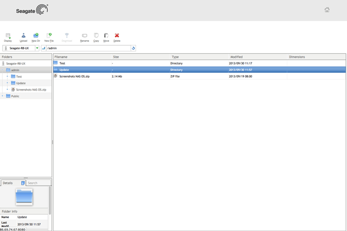This screenshot has height=231, width=347.
Task: Create a new directory with New Dir
Action: click(x=36, y=37)
